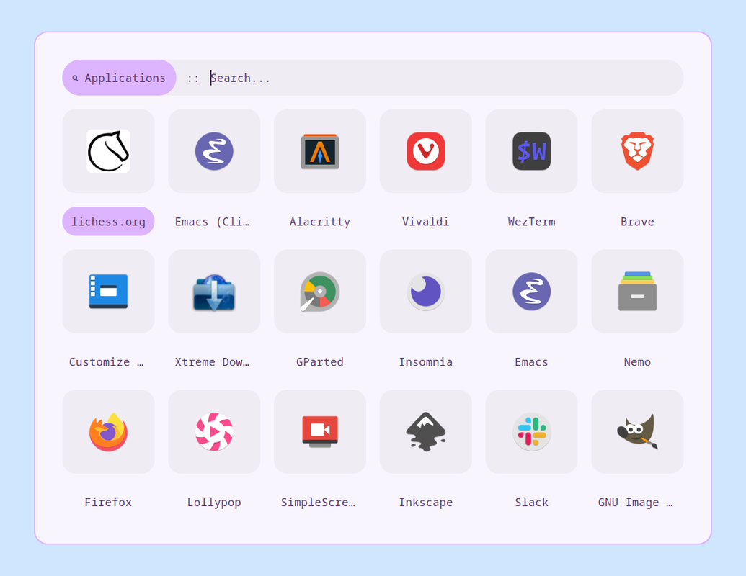Click the magnifier icon in Applications pill

click(75, 78)
